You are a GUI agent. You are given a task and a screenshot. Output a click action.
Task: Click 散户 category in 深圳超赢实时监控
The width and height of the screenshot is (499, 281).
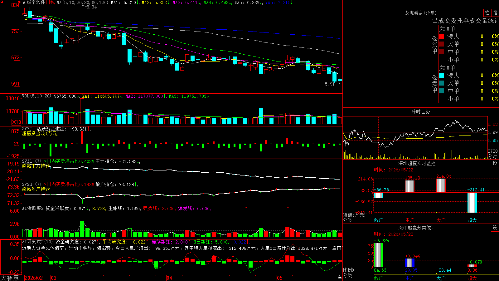[x=378, y=220]
